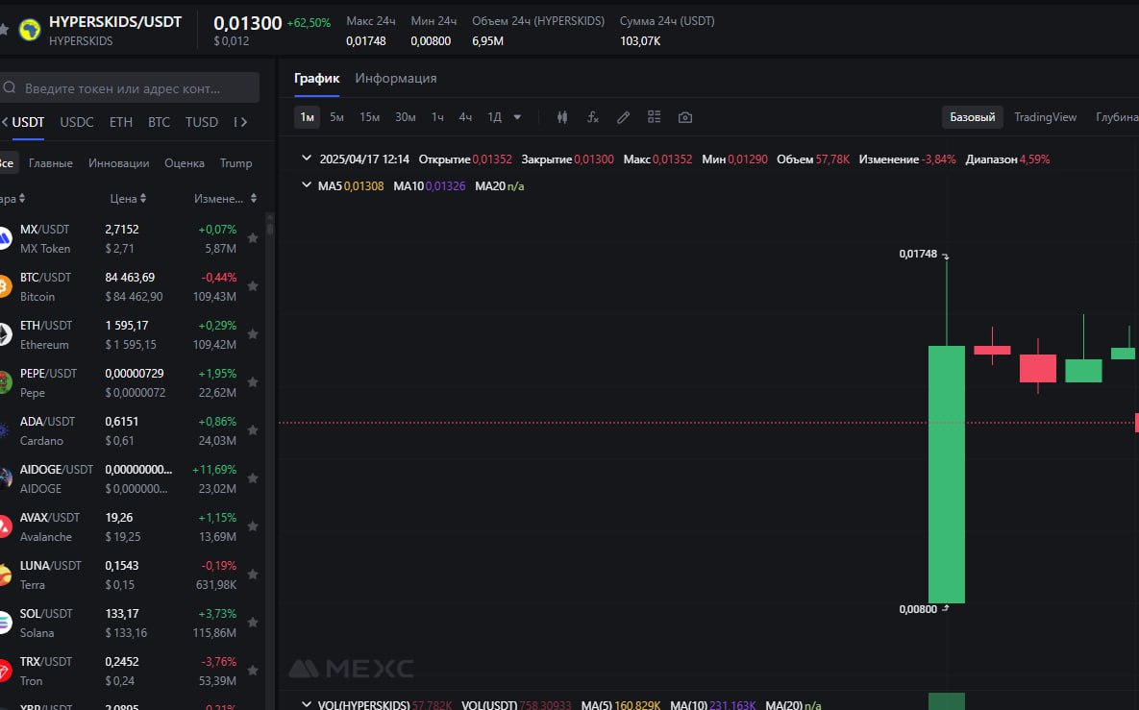This screenshot has width=1139, height=710.
Task: Favorite ADA/USDT with its star
Action: (253, 430)
